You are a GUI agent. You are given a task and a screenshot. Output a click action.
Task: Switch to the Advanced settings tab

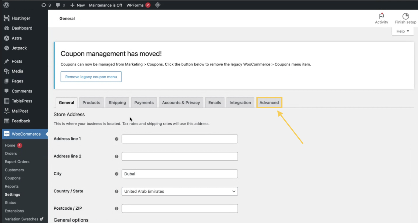[269, 103]
